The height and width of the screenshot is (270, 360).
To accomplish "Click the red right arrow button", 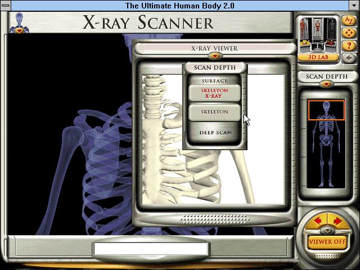I will [x=337, y=221].
